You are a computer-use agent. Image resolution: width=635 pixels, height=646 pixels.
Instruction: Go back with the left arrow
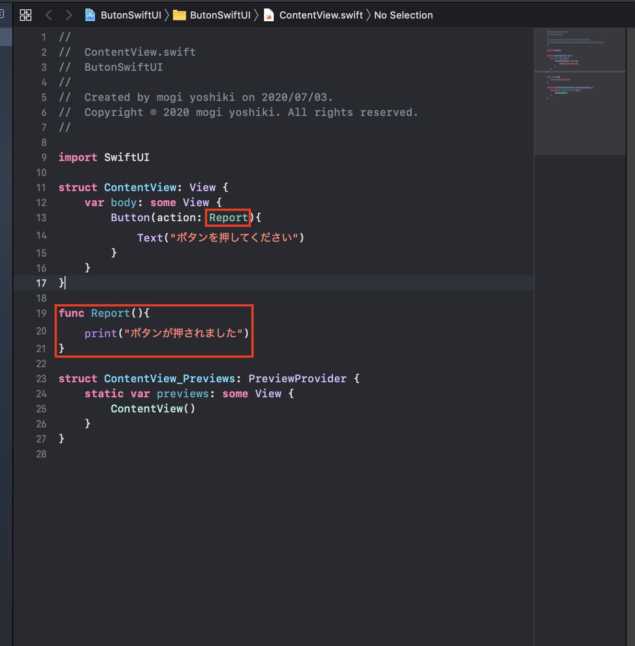click(x=49, y=15)
